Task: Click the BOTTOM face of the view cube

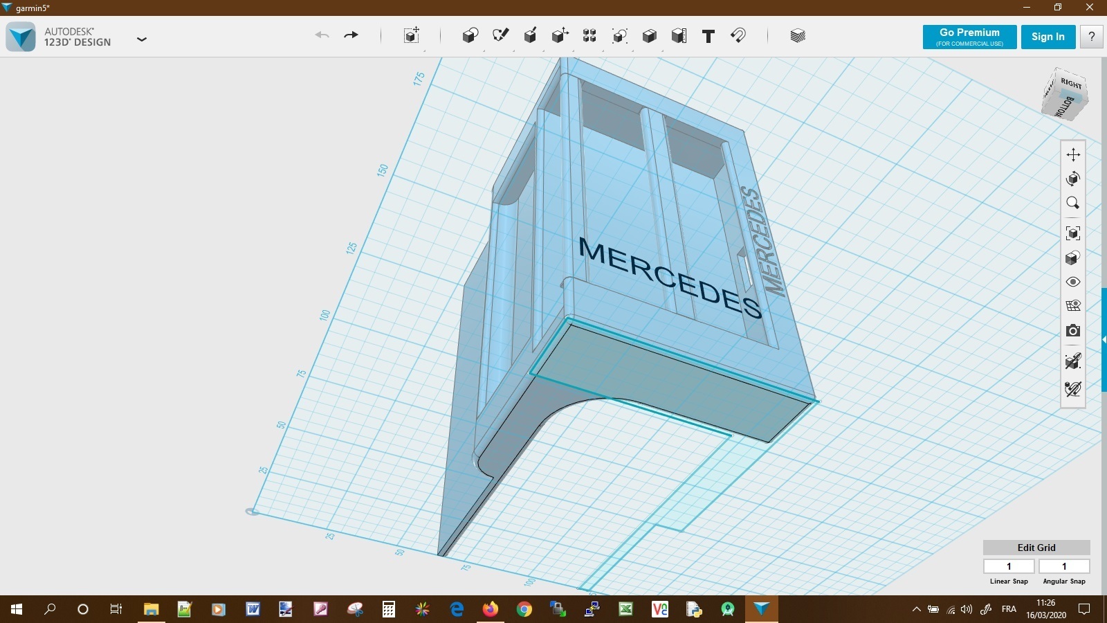Action: point(1065,107)
